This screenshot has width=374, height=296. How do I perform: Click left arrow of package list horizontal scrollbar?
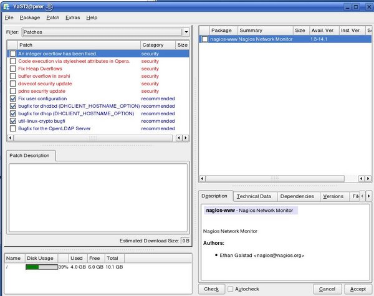tap(203, 179)
